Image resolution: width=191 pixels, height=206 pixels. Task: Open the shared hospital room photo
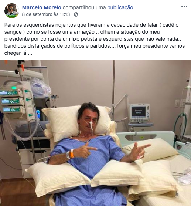point(95,133)
